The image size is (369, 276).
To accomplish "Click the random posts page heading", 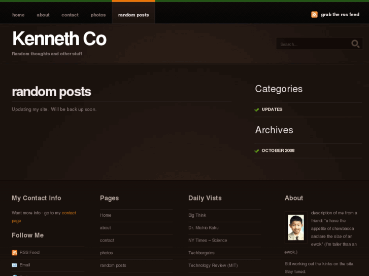I will click(51, 92).
